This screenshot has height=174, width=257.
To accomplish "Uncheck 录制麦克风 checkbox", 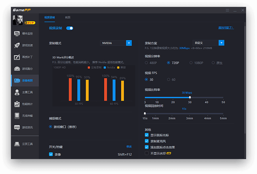I will 147,141.
